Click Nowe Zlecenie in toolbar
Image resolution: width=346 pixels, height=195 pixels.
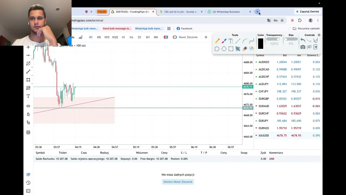pyautogui.click(x=185, y=37)
